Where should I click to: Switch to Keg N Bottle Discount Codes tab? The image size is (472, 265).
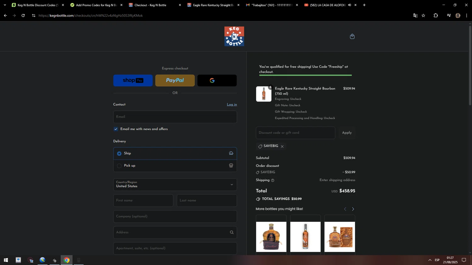click(x=38, y=5)
